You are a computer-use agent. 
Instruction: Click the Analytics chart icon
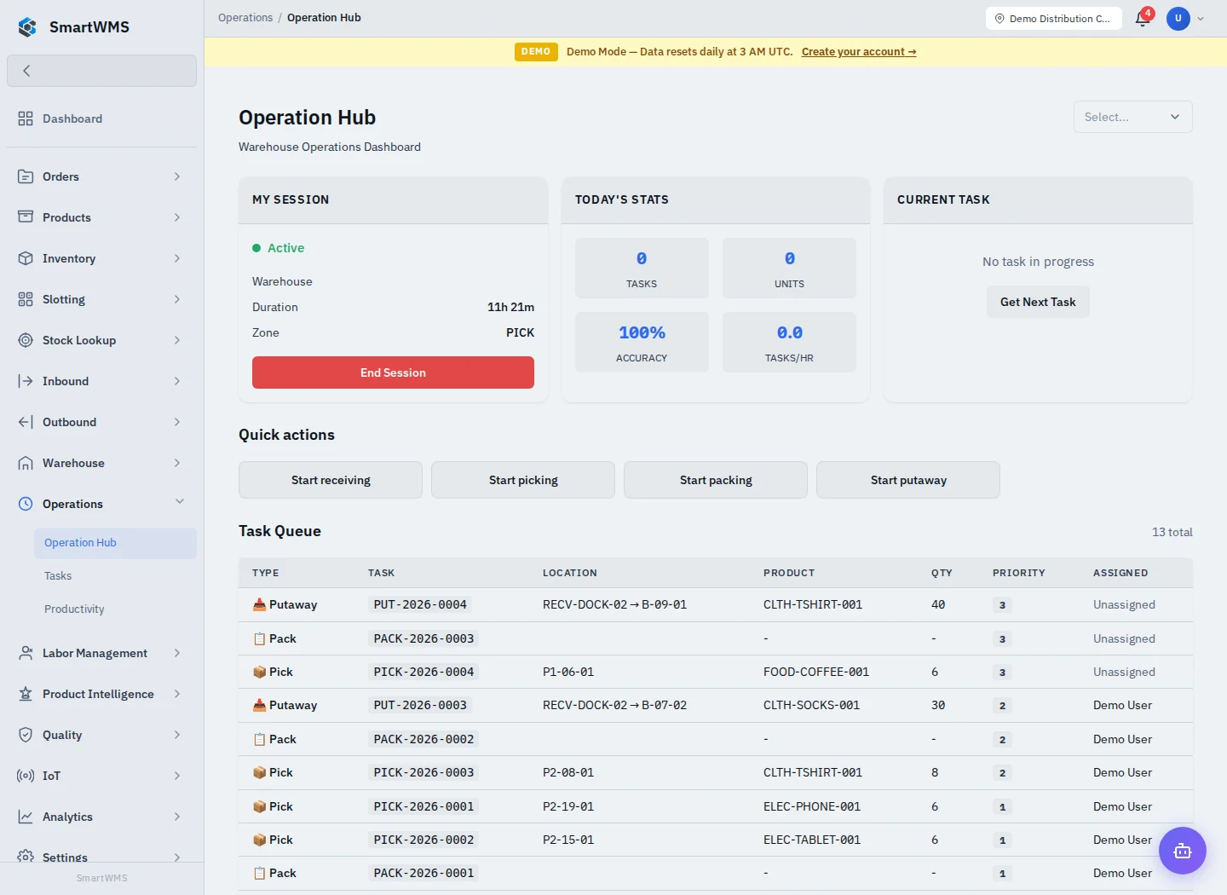point(26,817)
